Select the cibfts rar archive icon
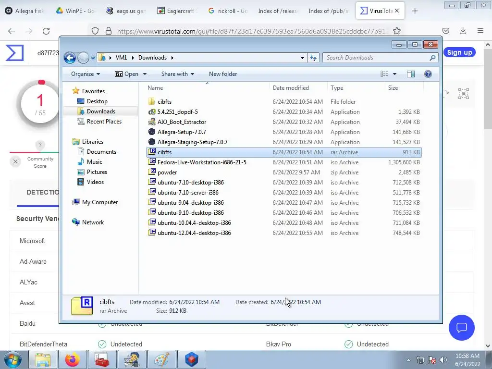This screenshot has height=369, width=492. [x=151, y=152]
